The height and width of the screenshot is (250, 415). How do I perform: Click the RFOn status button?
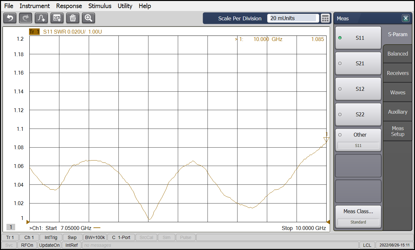[27, 245]
